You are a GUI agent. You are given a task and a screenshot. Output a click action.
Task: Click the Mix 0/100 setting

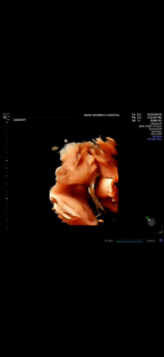click(x=156, y=134)
